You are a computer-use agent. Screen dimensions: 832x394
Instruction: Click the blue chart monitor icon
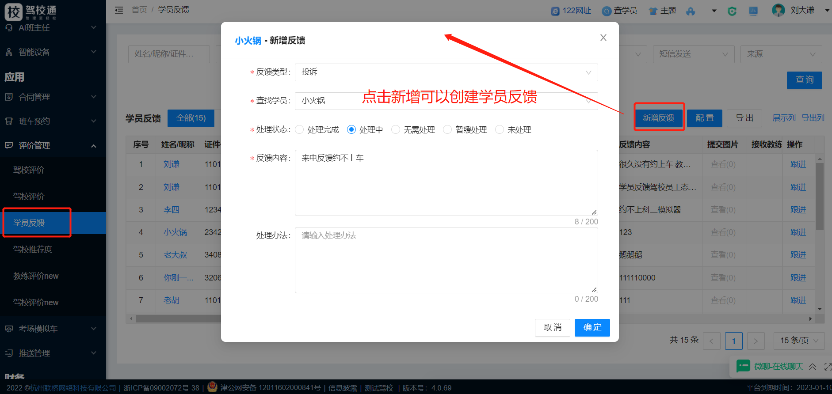tap(753, 11)
